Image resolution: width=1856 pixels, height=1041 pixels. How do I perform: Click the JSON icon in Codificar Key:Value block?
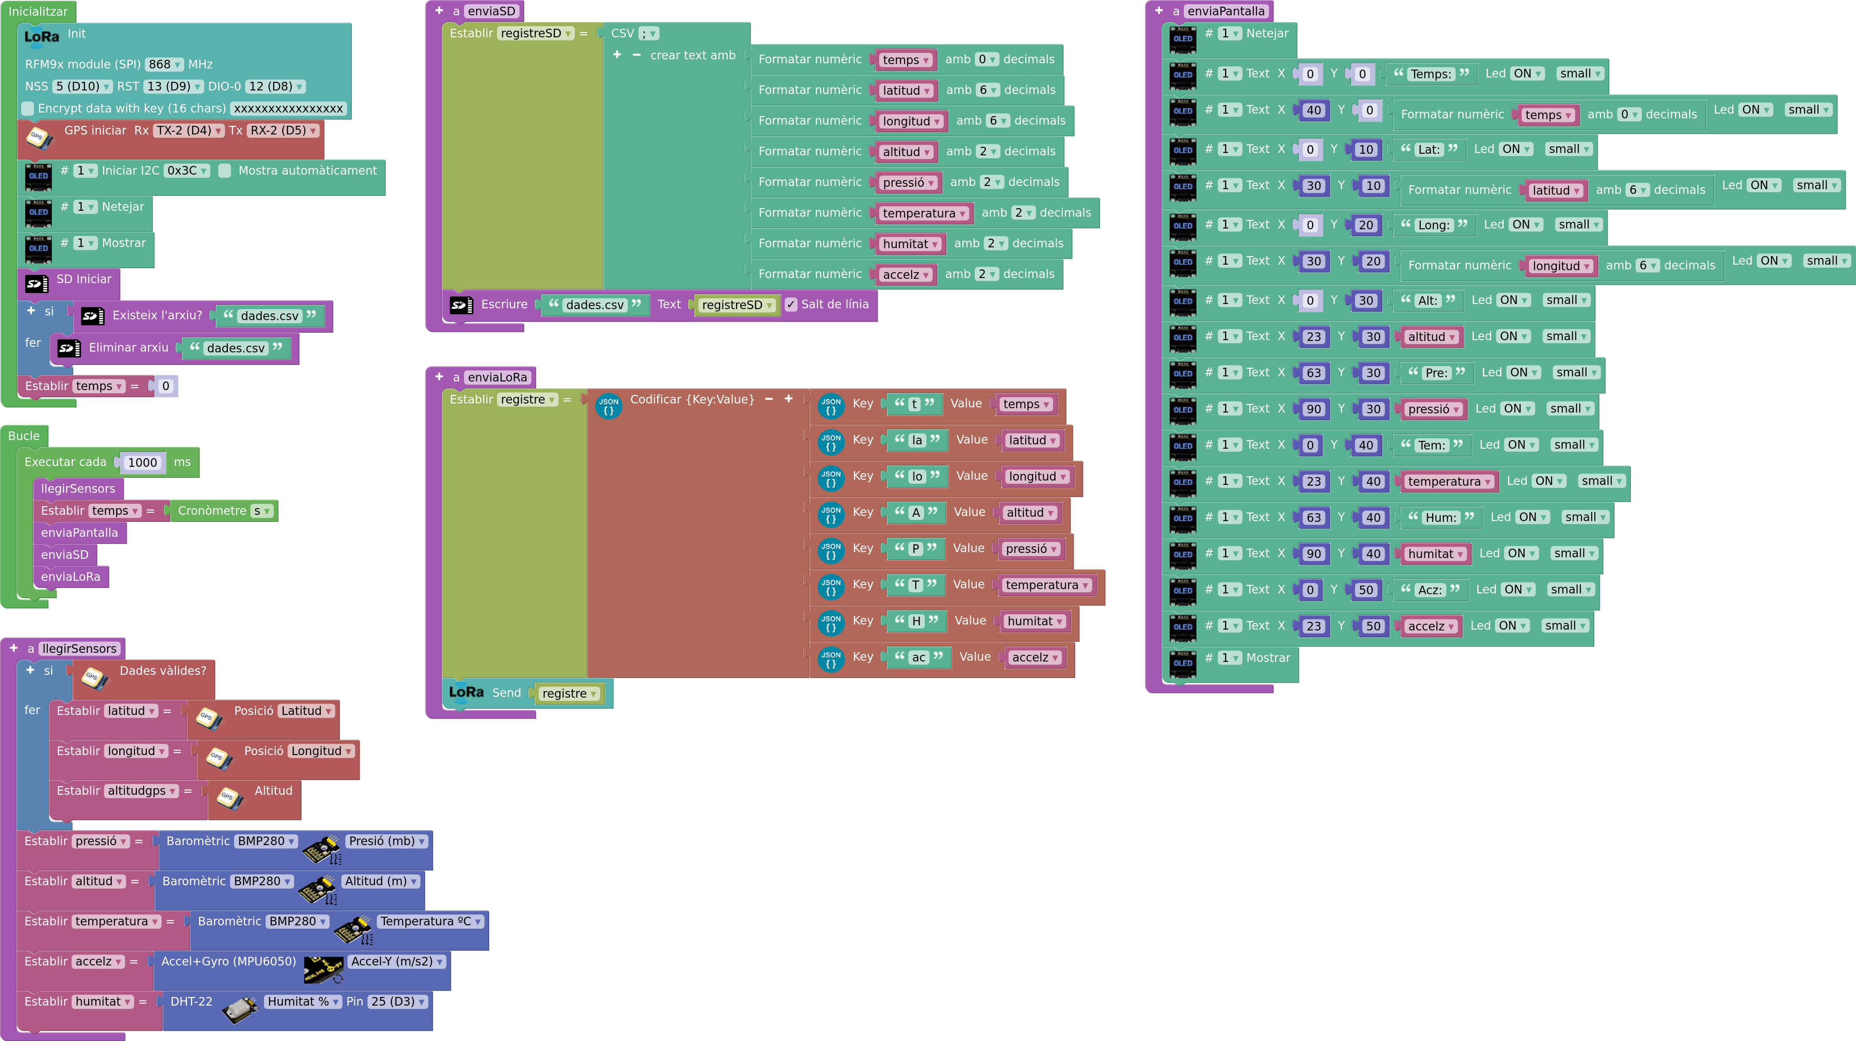click(x=608, y=406)
